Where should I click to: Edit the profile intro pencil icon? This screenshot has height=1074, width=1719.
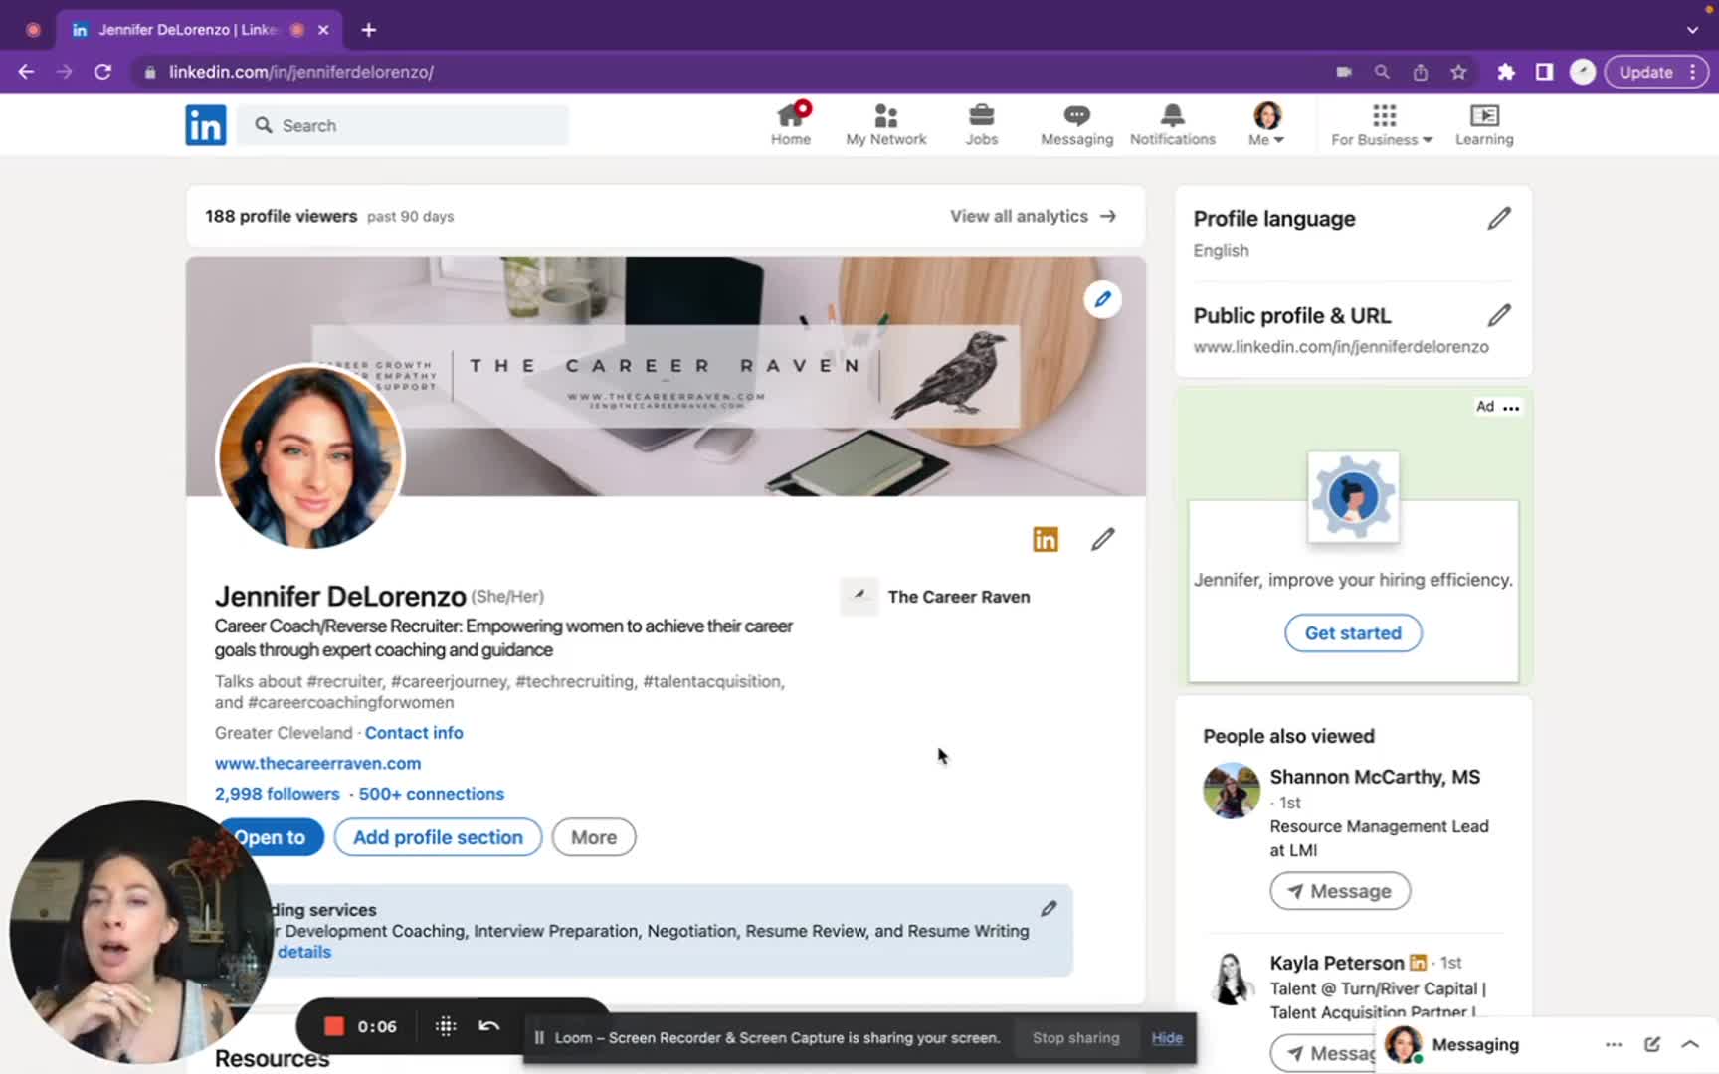[x=1102, y=539]
